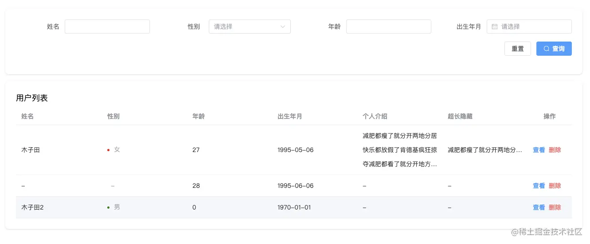The width and height of the screenshot is (590, 244).
Task: Click 删除 link for 木子田2 row
Action: coord(555,207)
